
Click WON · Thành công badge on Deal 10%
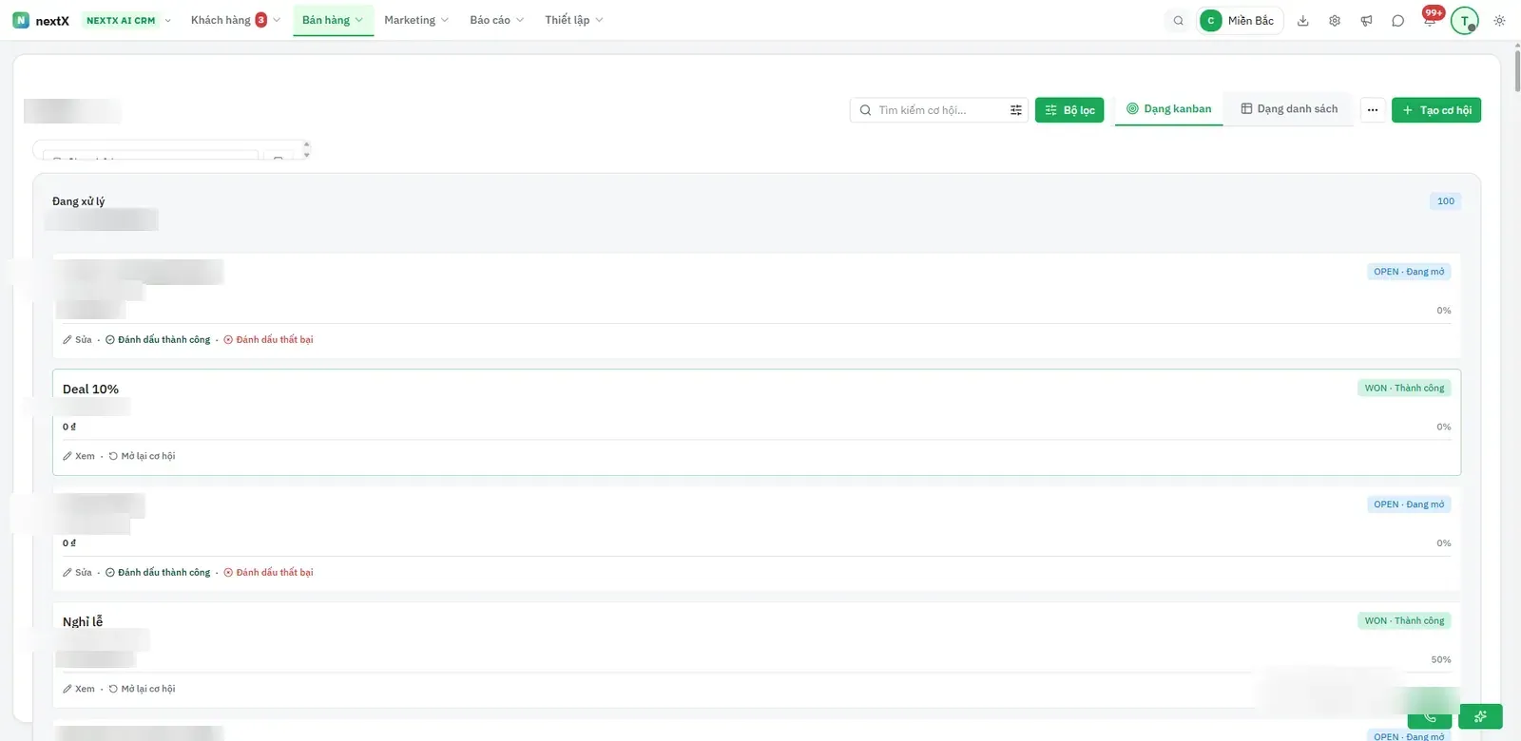coord(1404,389)
